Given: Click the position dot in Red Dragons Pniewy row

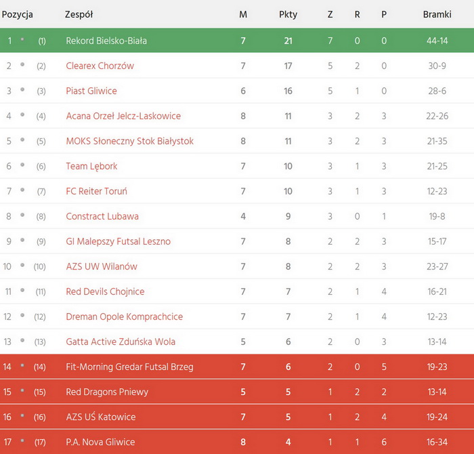Looking at the screenshot, I should 22,391.
